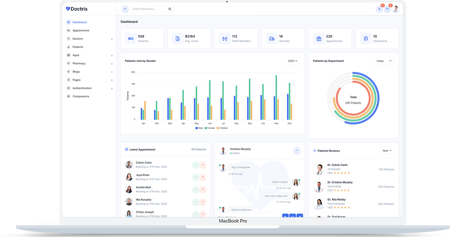Click the Search Keywords input field
The image size is (469, 237).
pos(148,9)
